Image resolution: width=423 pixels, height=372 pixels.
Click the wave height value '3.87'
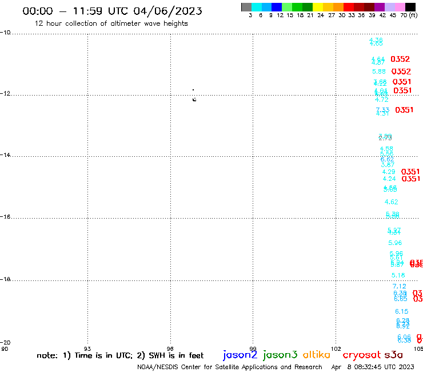click(388, 165)
